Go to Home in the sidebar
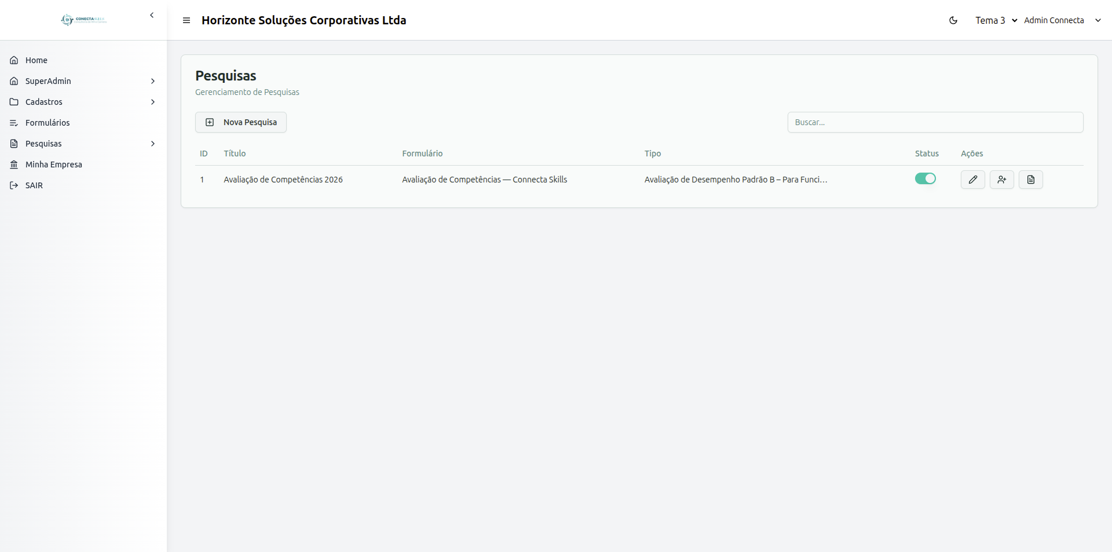The image size is (1112, 552). point(83,60)
